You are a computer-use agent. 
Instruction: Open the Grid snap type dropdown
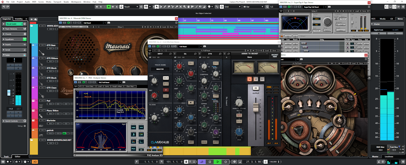232,7
